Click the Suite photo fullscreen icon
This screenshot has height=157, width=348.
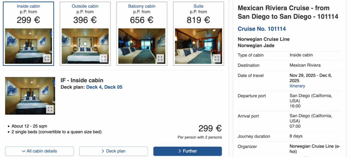pos(217,58)
